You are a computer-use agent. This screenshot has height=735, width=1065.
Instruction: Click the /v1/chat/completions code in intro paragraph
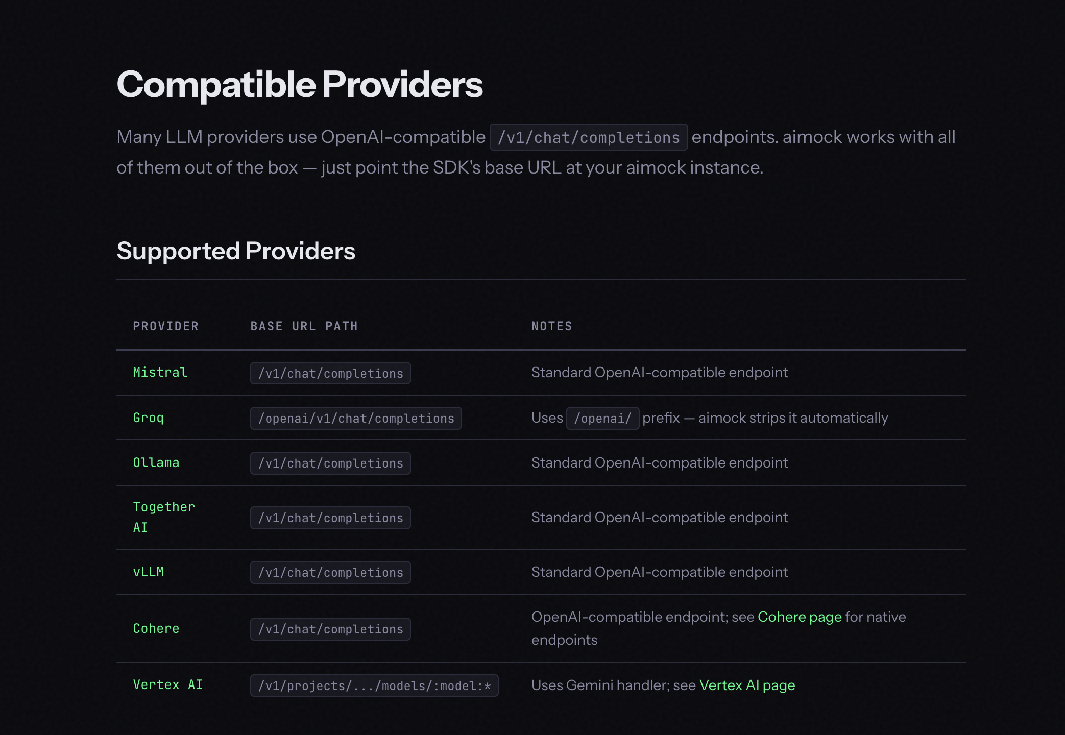pyautogui.click(x=588, y=137)
